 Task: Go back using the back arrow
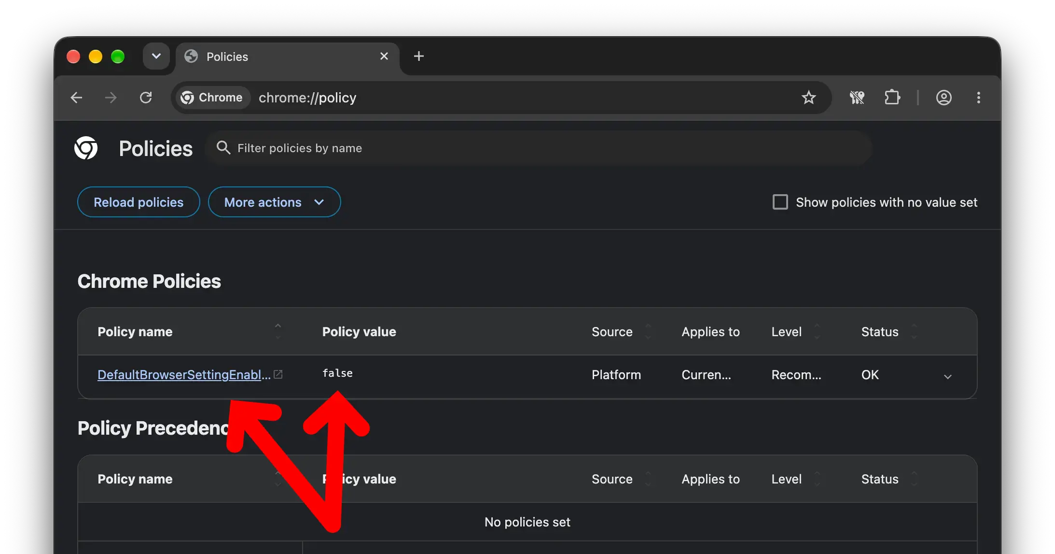[x=76, y=98]
